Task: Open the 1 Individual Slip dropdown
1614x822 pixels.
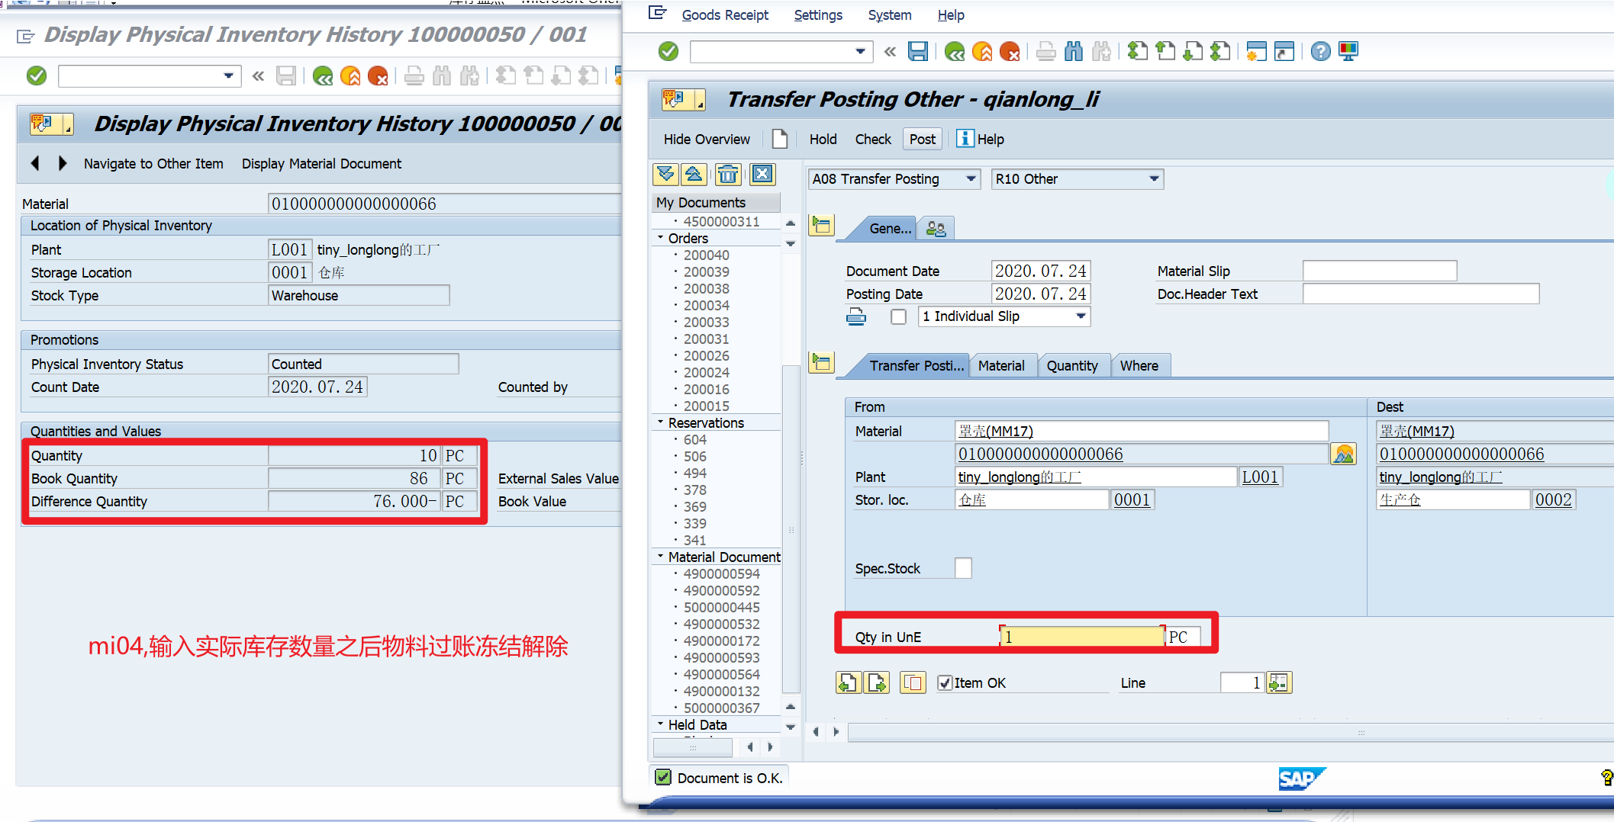Action: (1081, 316)
